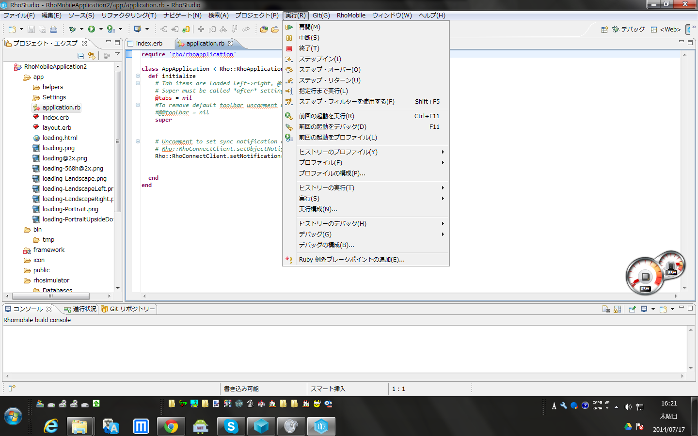698x436 pixels.
Task: Expand ヒストリーのプロファイル(Y) submenu
Action: (366, 152)
